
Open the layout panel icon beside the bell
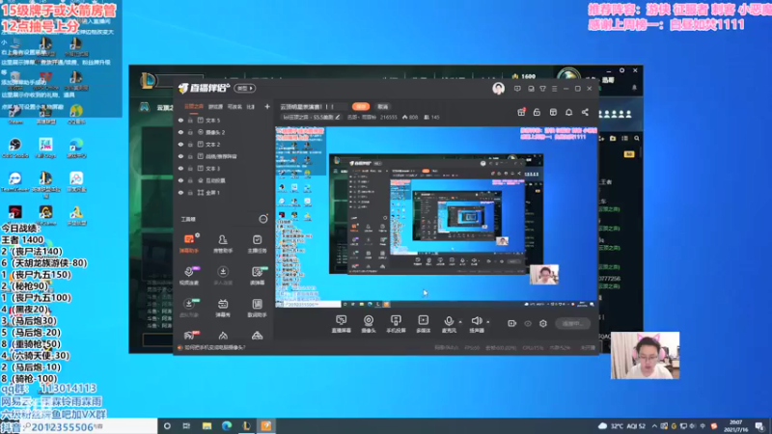[x=553, y=112]
